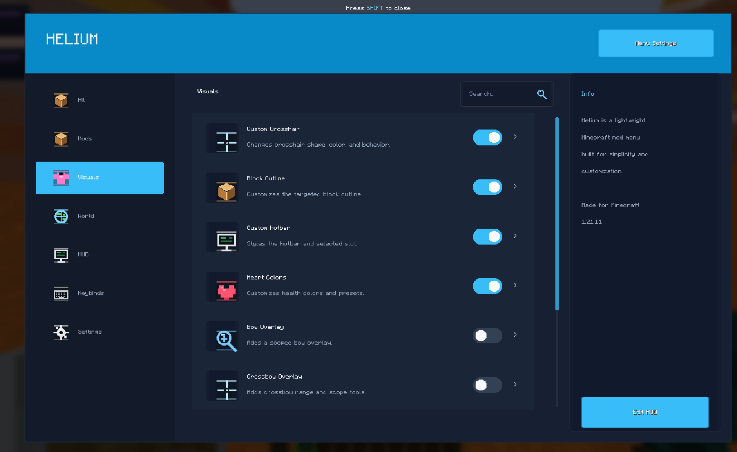The image size is (737, 452).
Task: Click the module list scrollbar thumb
Action: click(x=557, y=214)
